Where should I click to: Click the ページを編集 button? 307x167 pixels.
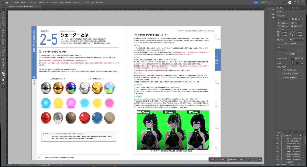coord(290,54)
